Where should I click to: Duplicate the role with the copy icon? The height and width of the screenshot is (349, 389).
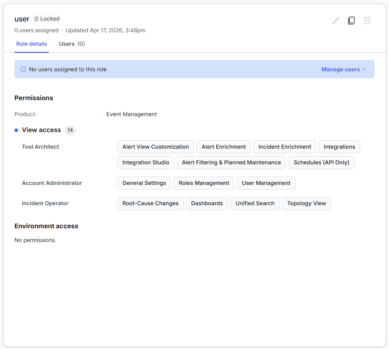[x=352, y=21]
